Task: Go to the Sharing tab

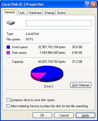Action: tap(49, 13)
